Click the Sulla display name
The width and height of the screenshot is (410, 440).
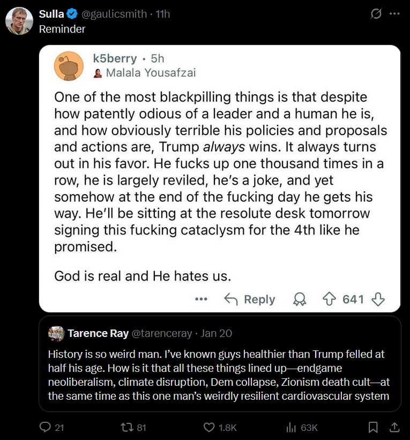pyautogui.click(x=51, y=14)
